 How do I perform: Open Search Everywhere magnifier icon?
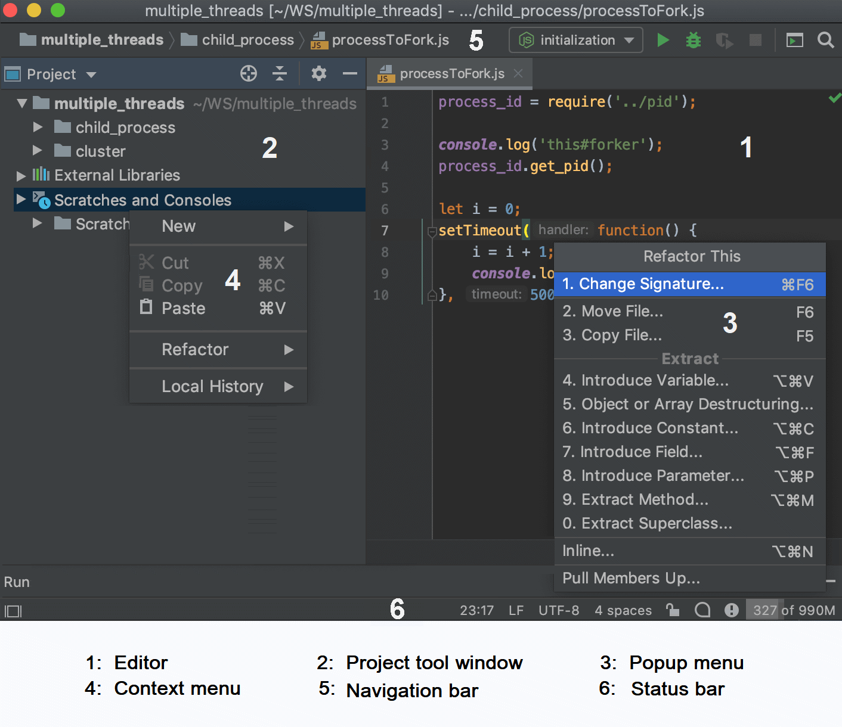pos(825,40)
